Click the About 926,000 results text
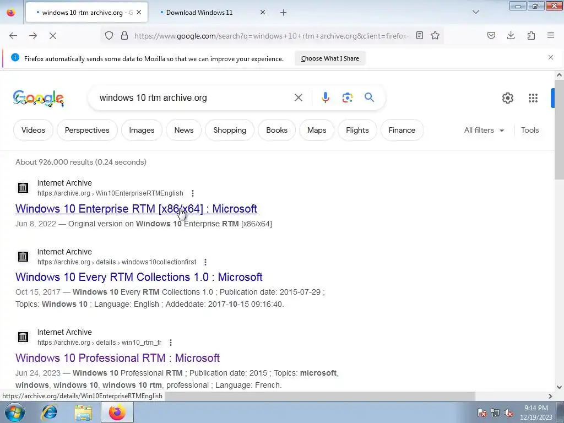 pos(81,162)
